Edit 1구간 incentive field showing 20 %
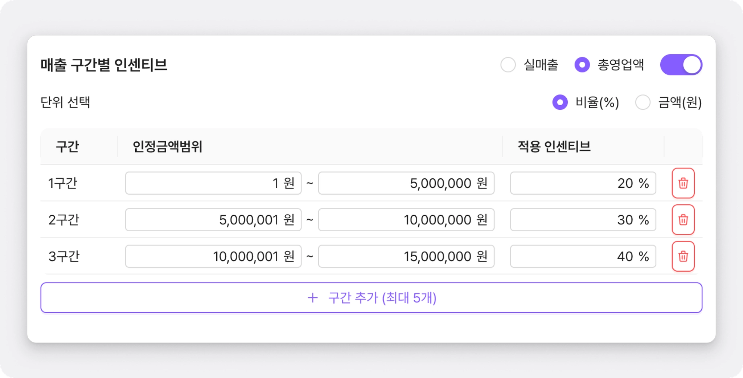Image resolution: width=743 pixels, height=378 pixels. coord(583,183)
